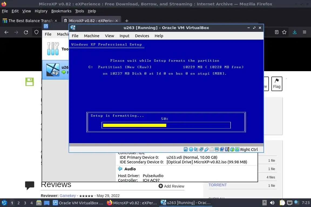311x207 pixels.
Task: Open Firefox History menu
Action: pyautogui.click(x=41, y=11)
